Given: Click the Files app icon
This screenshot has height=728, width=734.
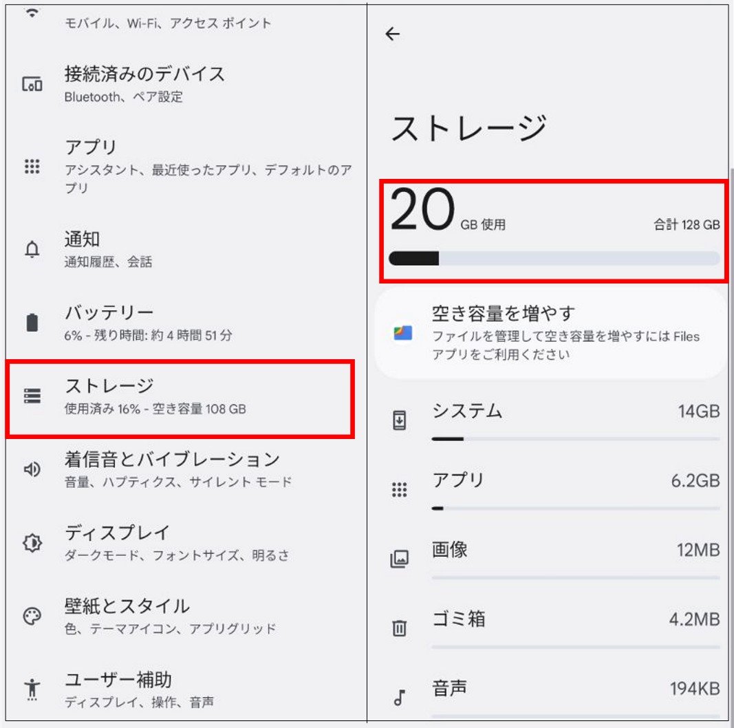Looking at the screenshot, I should click(403, 333).
